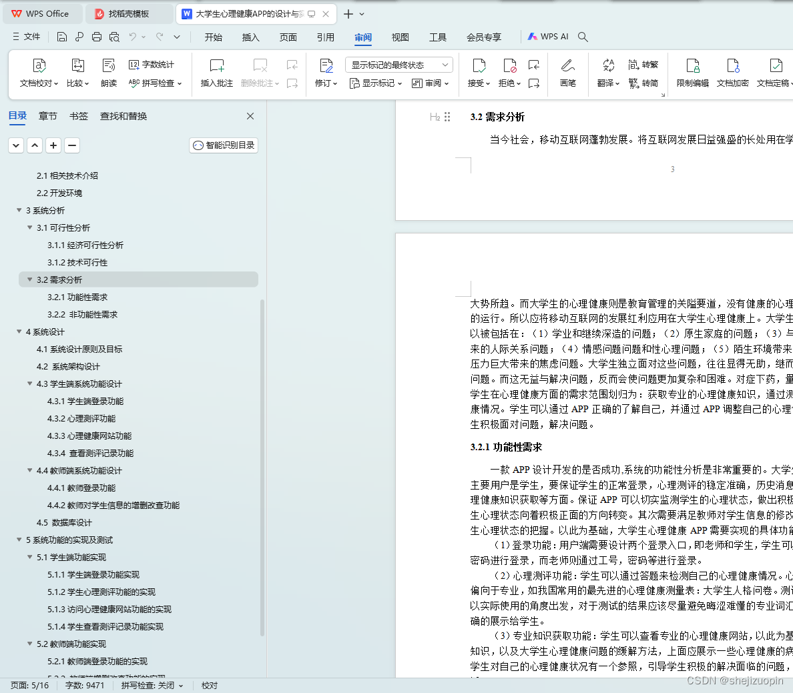The height and width of the screenshot is (693, 793).
Task: Click the 修订 track changes icon
Action: 326,65
